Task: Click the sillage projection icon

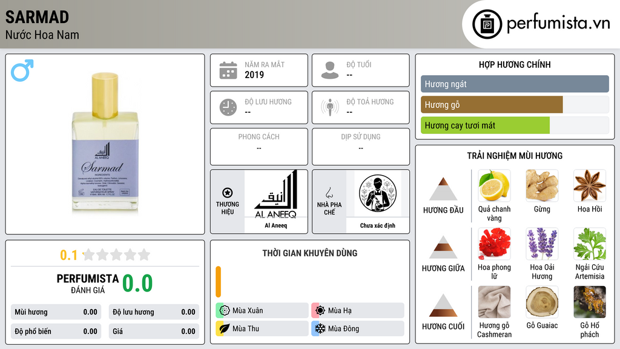Action: point(330,107)
